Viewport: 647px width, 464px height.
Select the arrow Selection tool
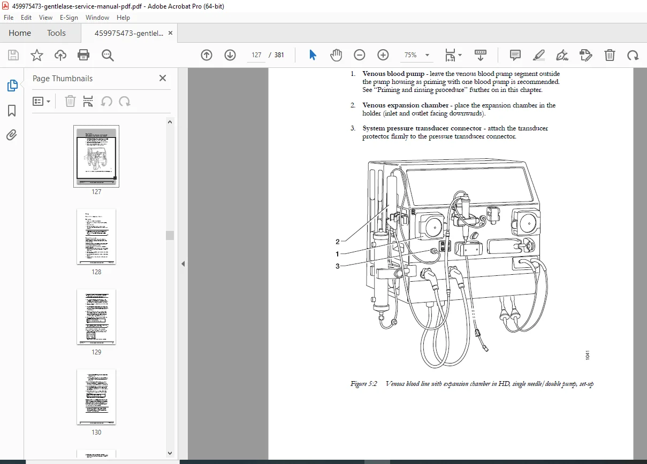313,55
